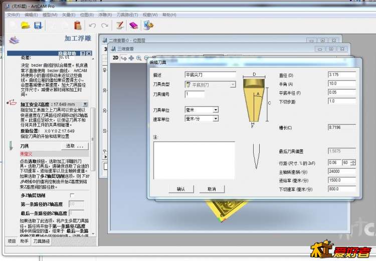
Task: Click the machine relief panel icon
Action: [14, 40]
